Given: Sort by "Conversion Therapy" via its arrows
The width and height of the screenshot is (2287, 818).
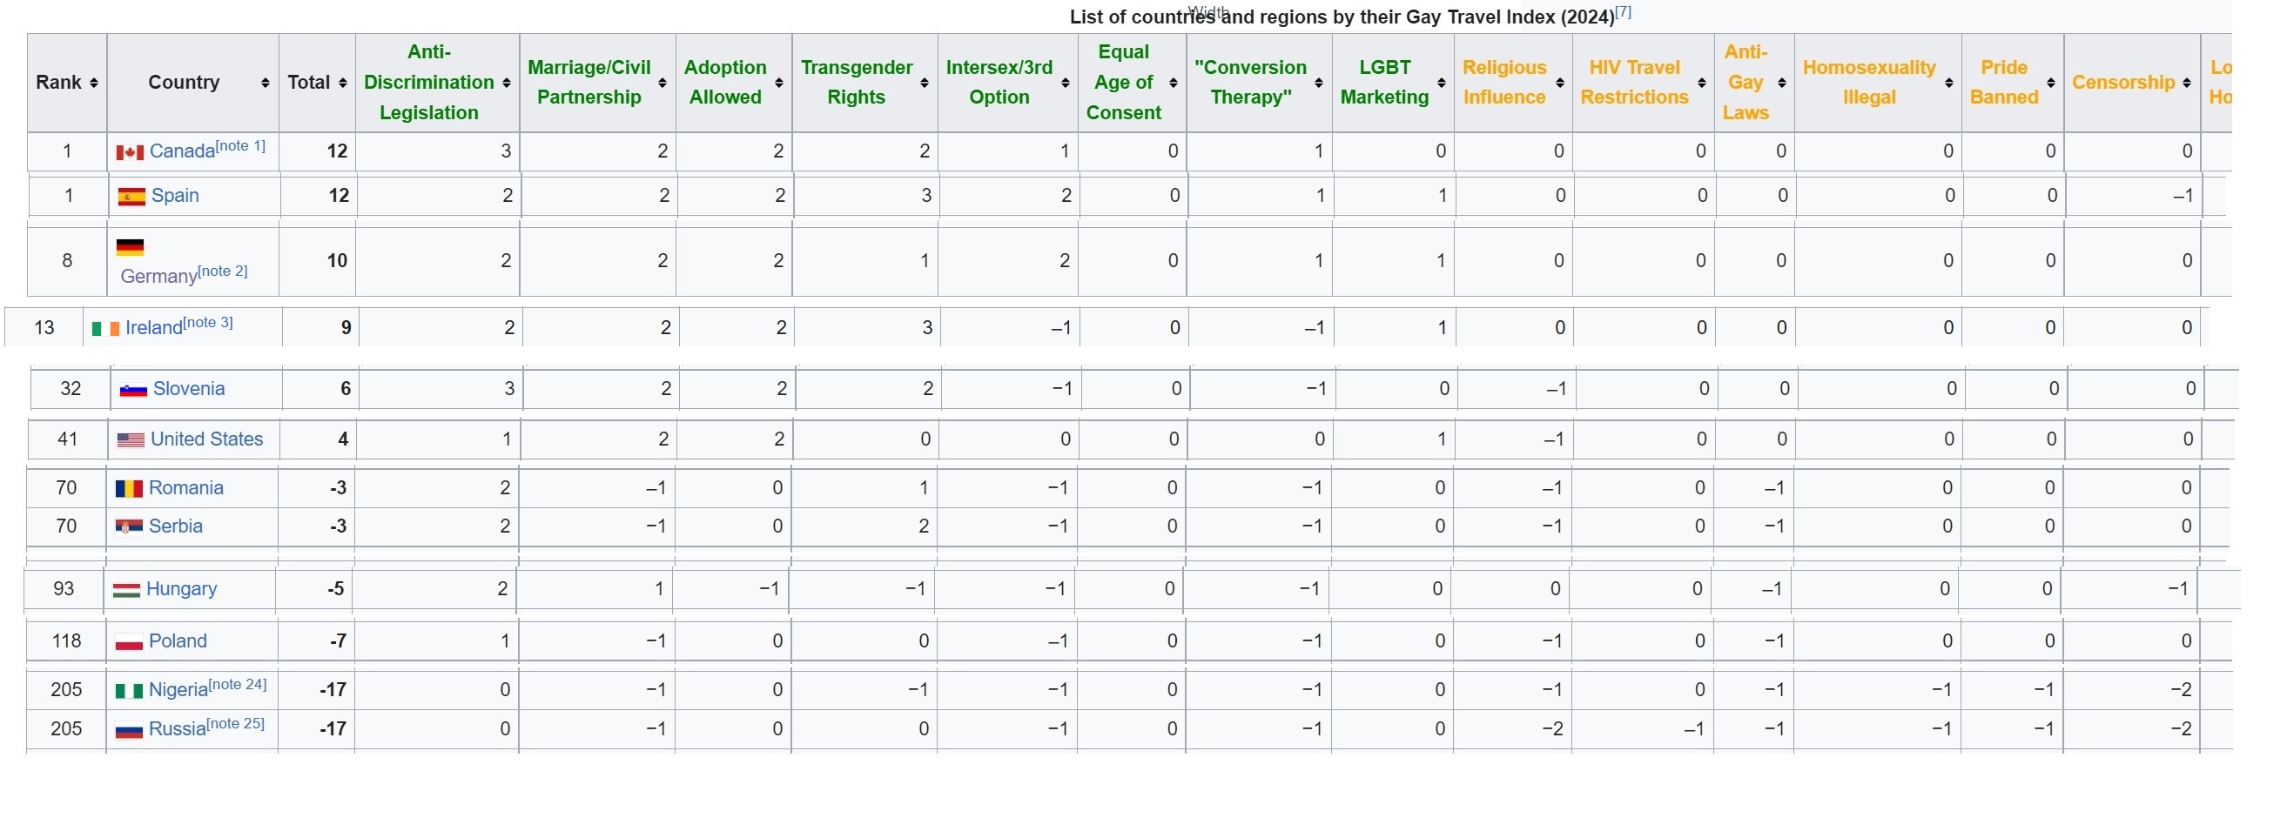Looking at the screenshot, I should point(1318,83).
